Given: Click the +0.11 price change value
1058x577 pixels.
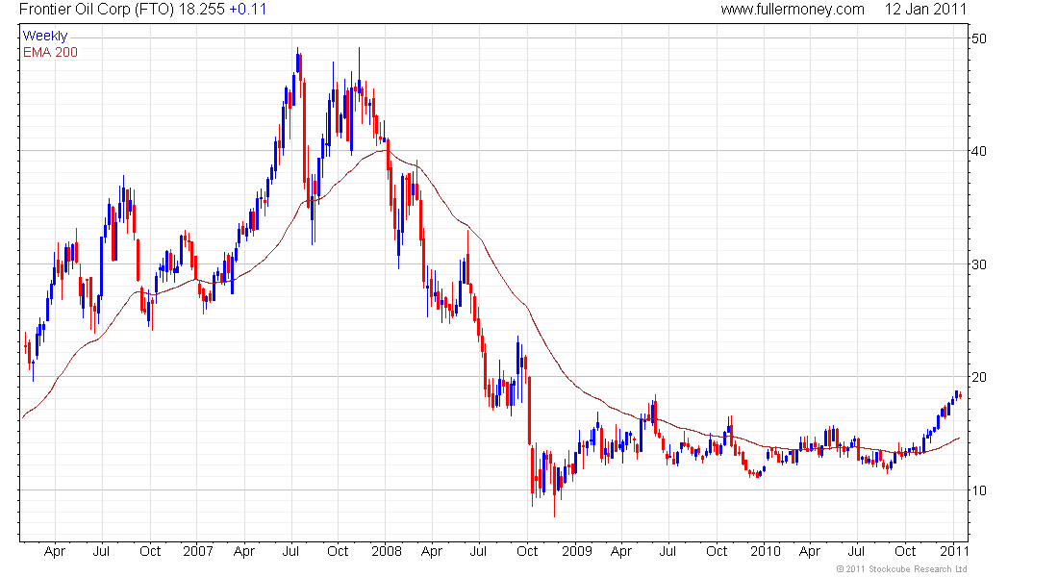Looking at the screenshot, I should click(247, 10).
